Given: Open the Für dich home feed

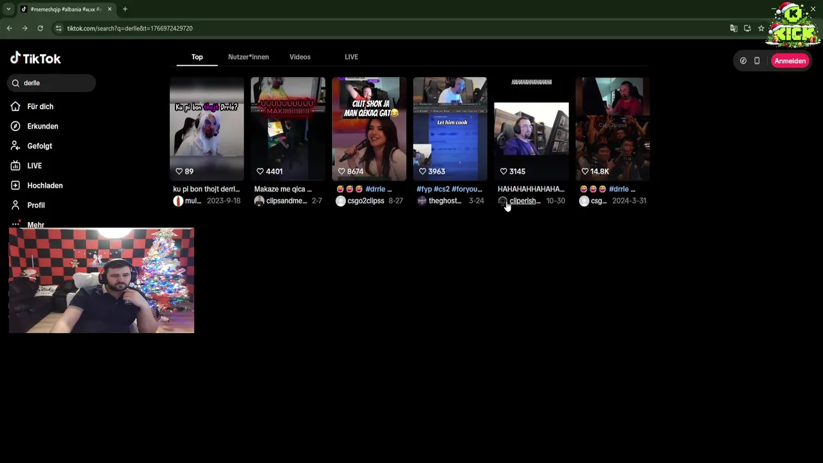Looking at the screenshot, I should 40,107.
